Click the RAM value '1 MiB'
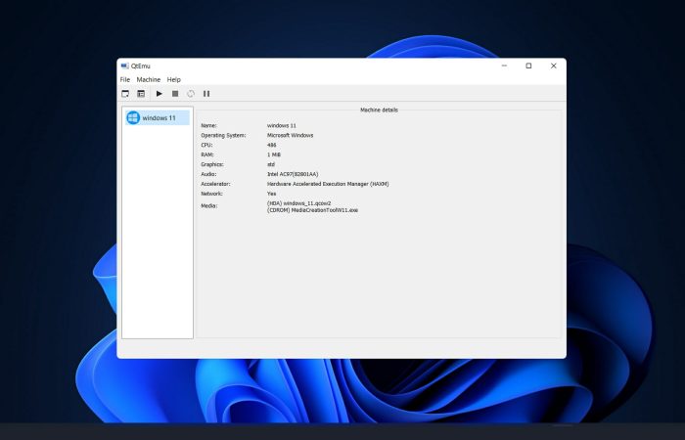The width and height of the screenshot is (685, 440). 274,154
